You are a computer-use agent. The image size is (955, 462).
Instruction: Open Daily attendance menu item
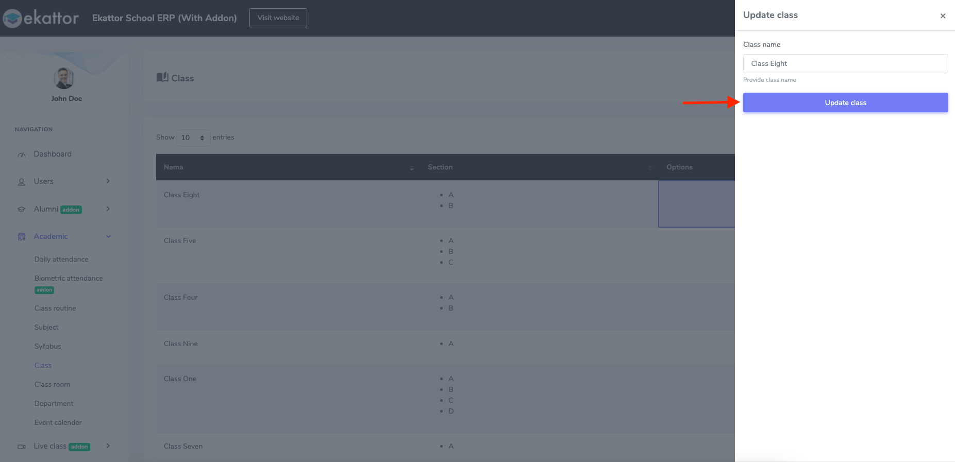coord(61,259)
